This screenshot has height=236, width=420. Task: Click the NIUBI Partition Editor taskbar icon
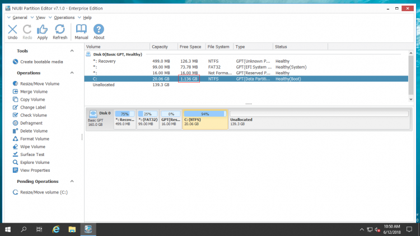pos(88,229)
